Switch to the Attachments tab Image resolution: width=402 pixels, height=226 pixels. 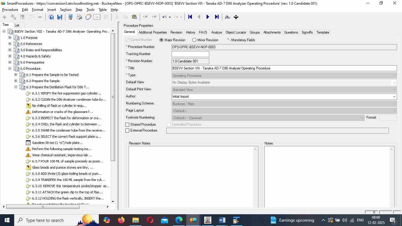[272, 32]
